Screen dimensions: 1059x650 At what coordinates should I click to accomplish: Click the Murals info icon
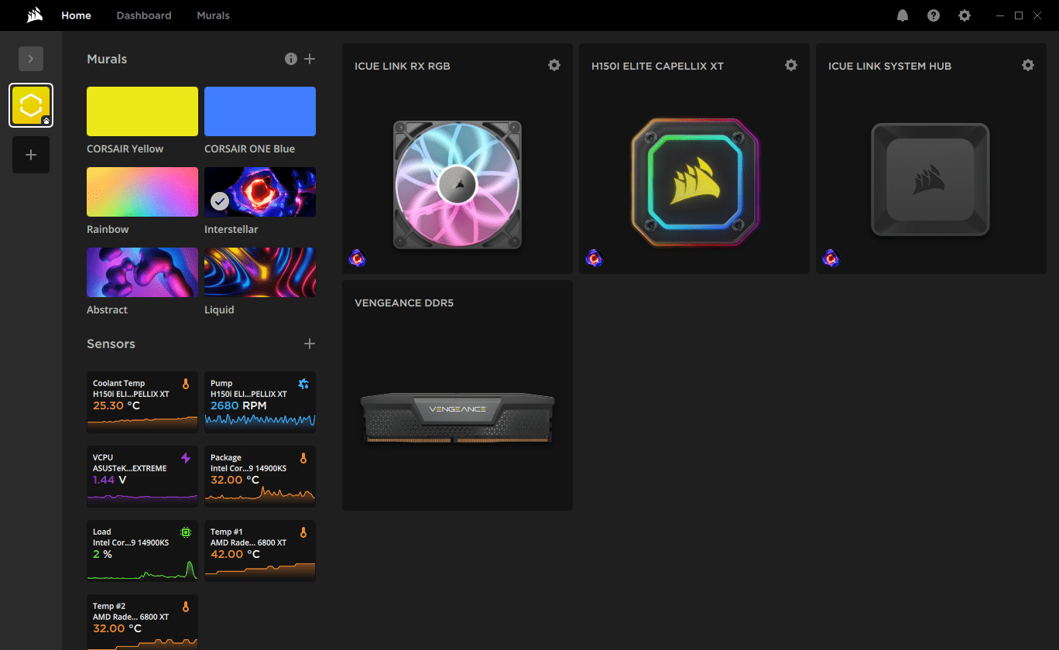291,59
